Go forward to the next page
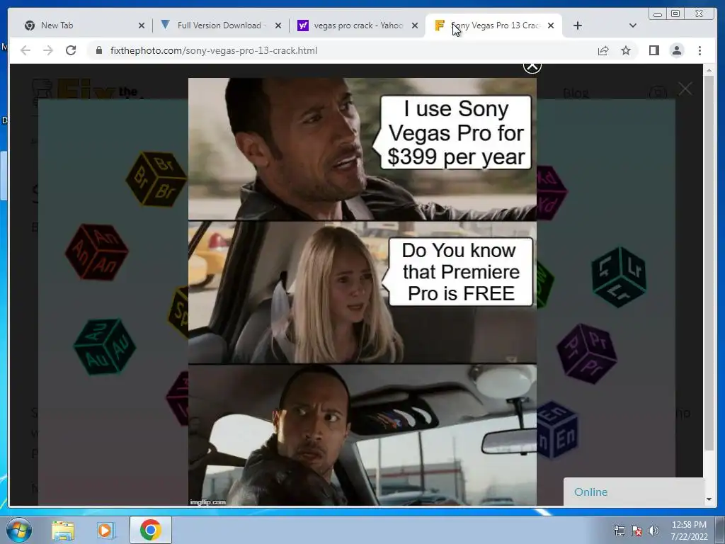 (48, 50)
